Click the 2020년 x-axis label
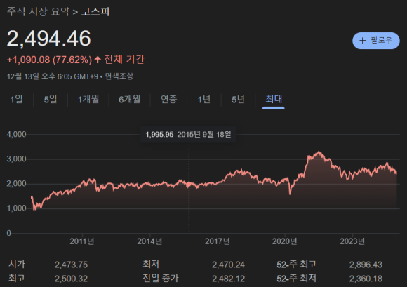 pos(284,241)
